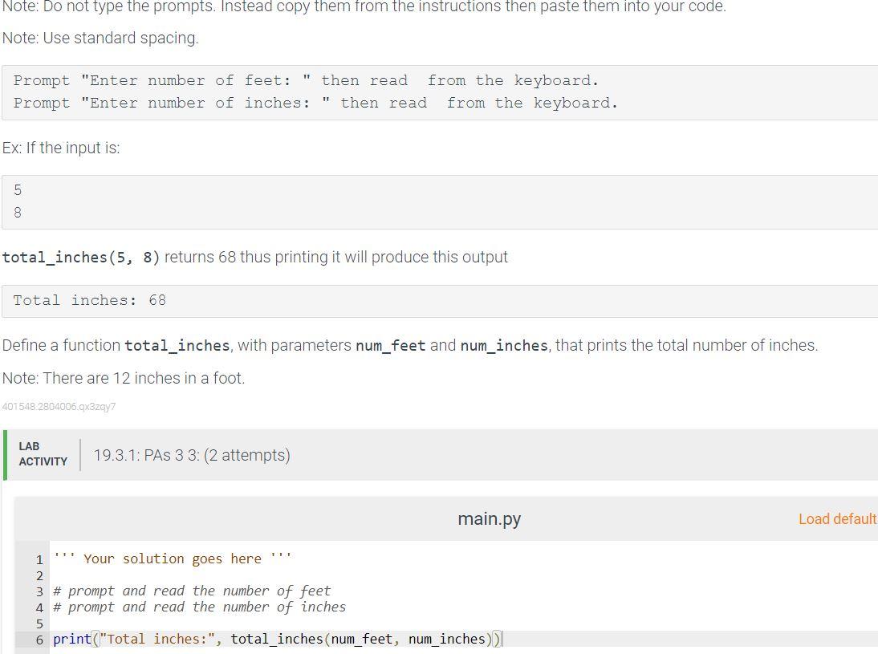Select line number 3 in the editor

click(39, 591)
